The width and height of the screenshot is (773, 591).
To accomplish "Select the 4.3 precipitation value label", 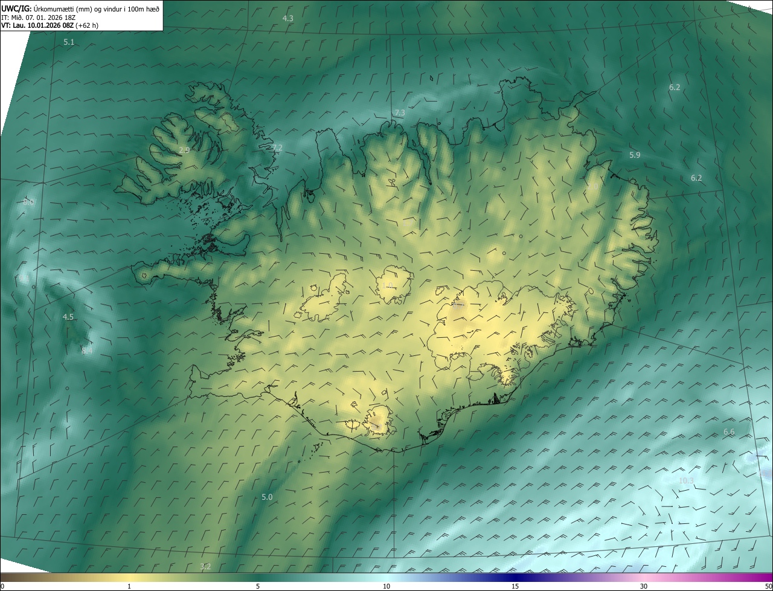I will pyautogui.click(x=288, y=19).
